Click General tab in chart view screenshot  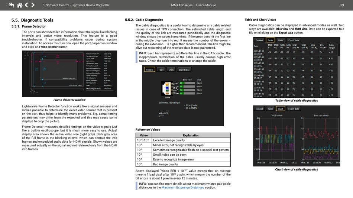259,109
